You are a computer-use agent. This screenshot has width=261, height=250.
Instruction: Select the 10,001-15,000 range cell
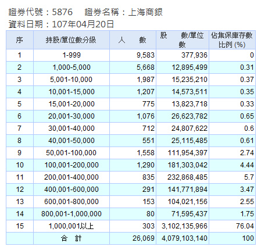[71, 92]
